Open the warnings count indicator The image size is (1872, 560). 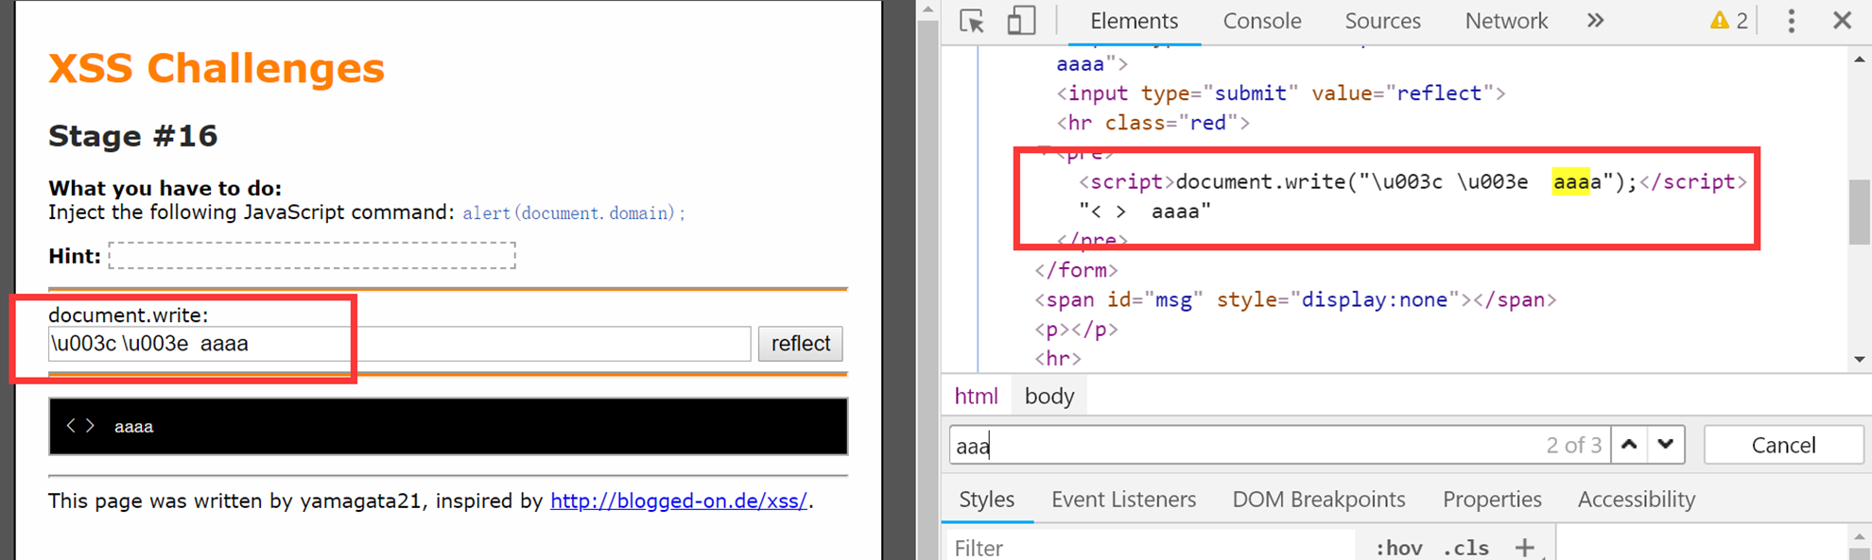point(1729,21)
